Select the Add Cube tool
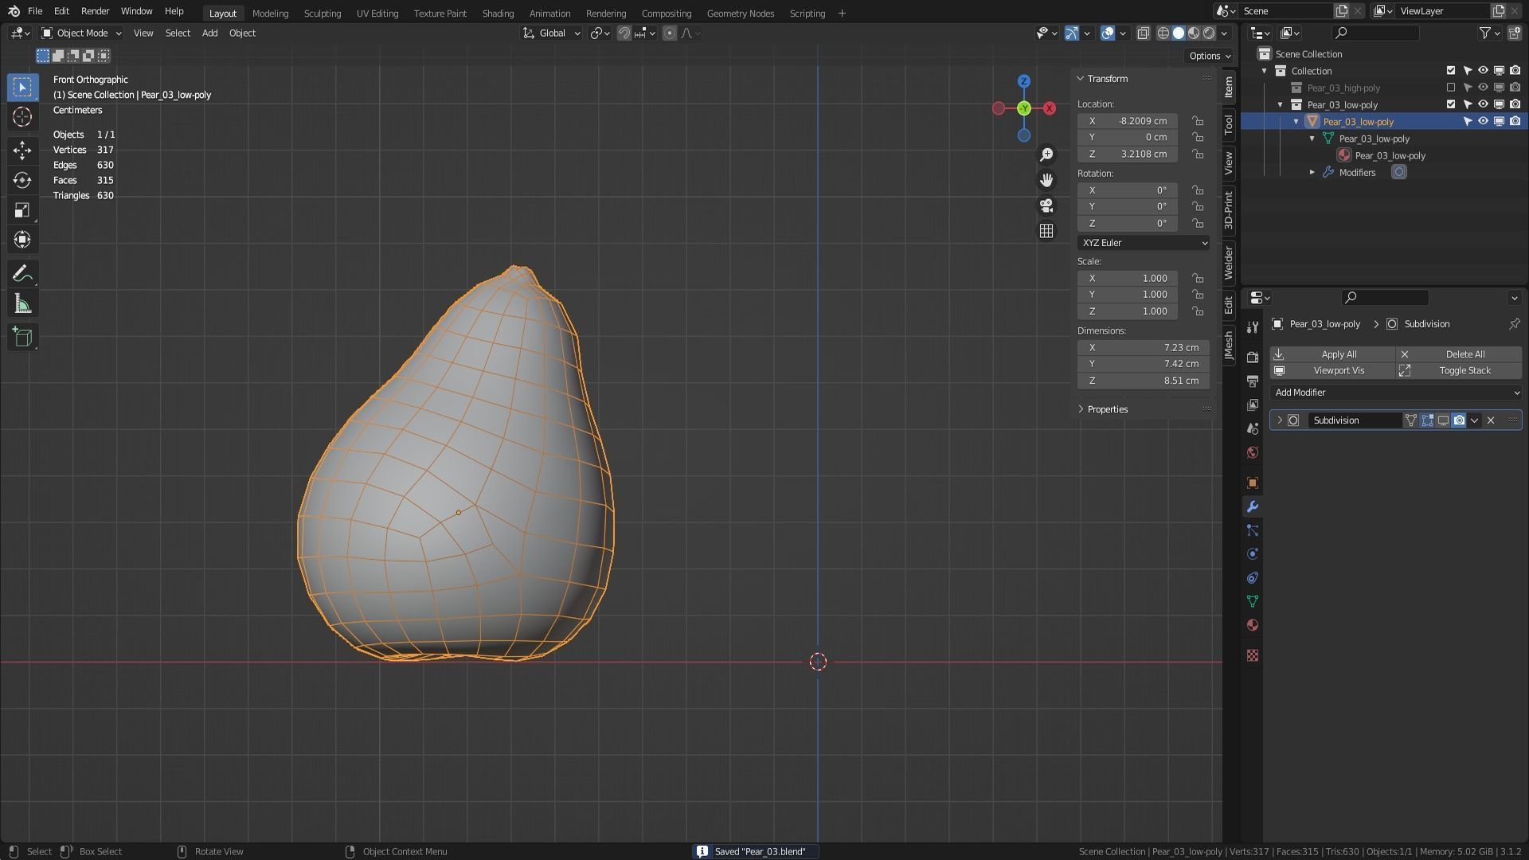Image resolution: width=1529 pixels, height=860 pixels. [x=22, y=337]
